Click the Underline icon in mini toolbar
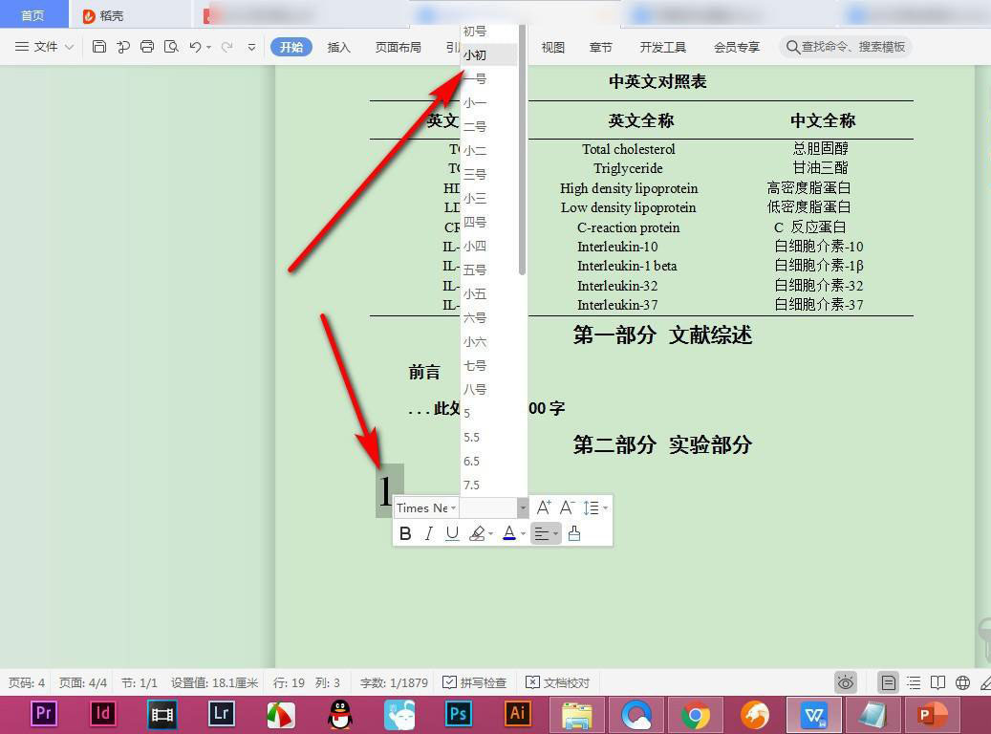 452,533
